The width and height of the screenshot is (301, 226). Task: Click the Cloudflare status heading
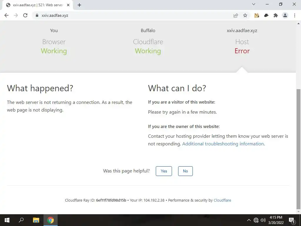[x=148, y=42]
